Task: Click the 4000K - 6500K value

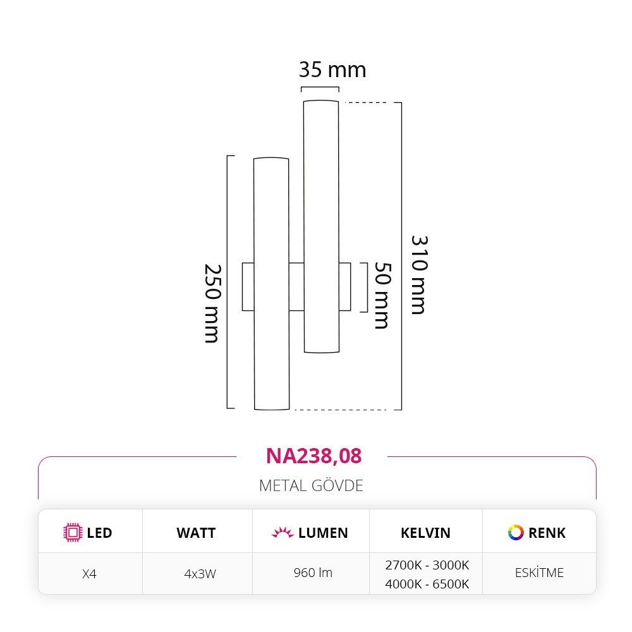Action: click(427, 584)
